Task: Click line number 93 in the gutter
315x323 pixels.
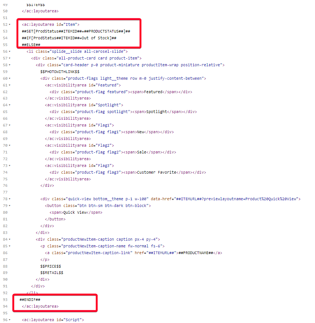Action: coord(5,299)
